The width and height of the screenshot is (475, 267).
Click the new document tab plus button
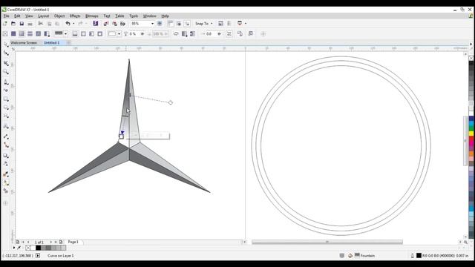(68, 43)
